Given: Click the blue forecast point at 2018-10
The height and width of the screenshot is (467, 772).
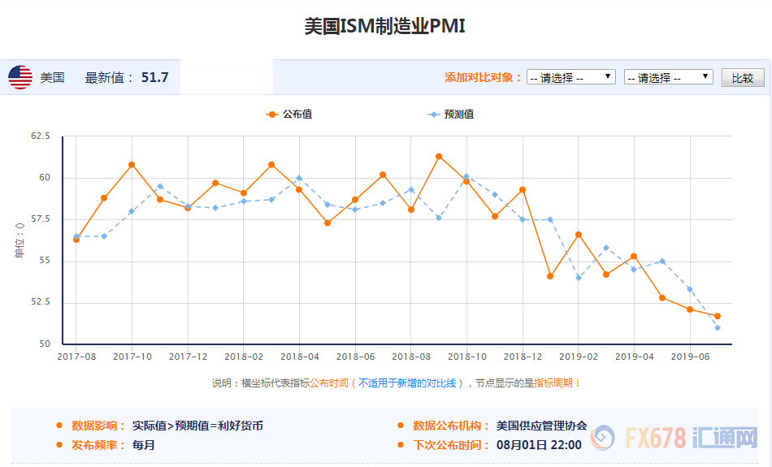Looking at the screenshot, I should (466, 176).
